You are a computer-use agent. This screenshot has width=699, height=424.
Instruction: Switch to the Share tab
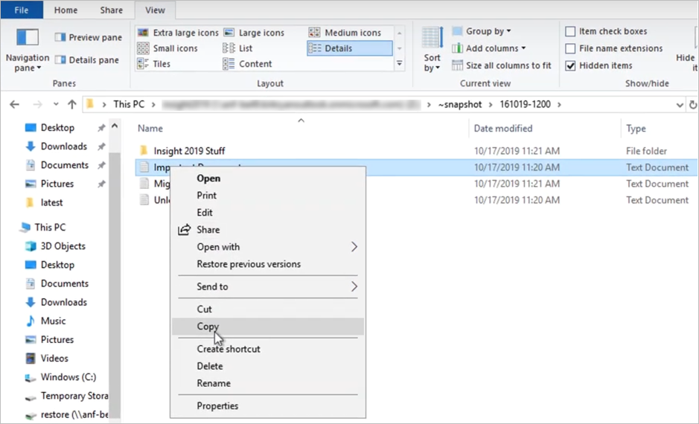click(x=111, y=10)
